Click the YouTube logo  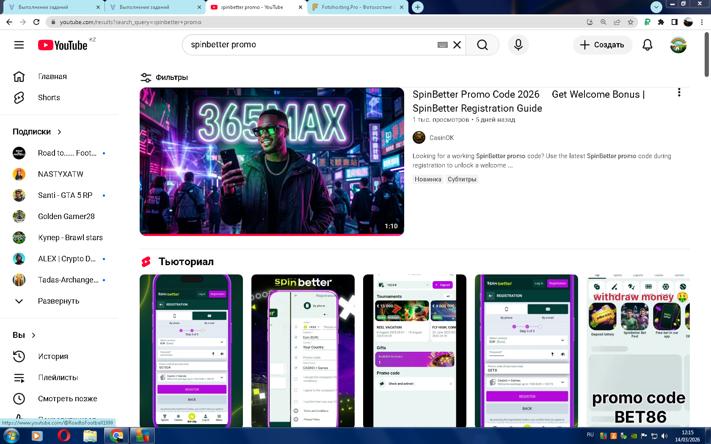tap(63, 45)
